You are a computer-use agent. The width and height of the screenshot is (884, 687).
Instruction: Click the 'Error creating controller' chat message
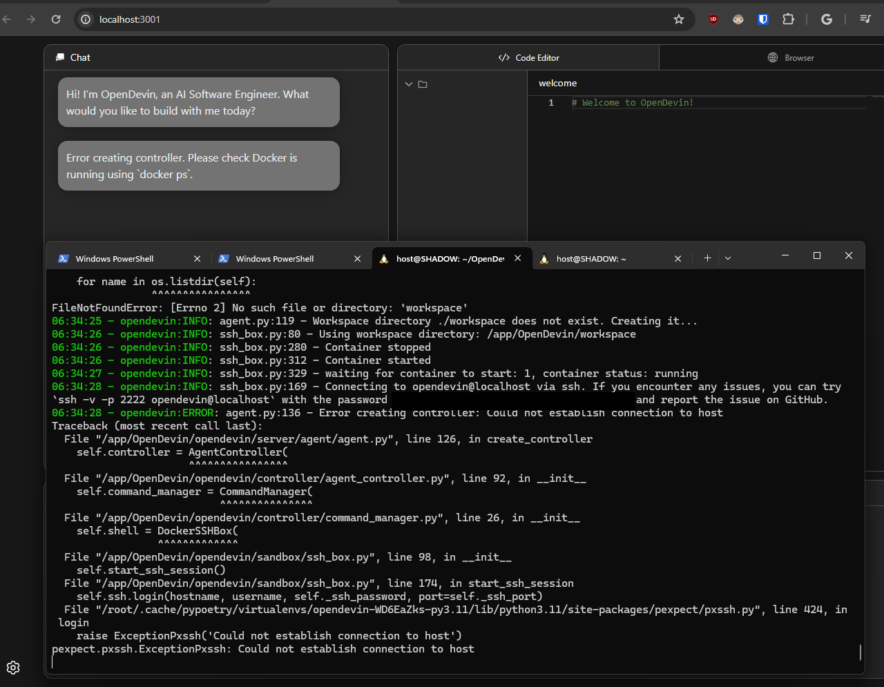199,166
